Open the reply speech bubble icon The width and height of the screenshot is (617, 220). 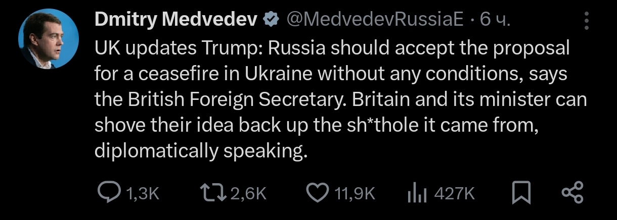107,193
